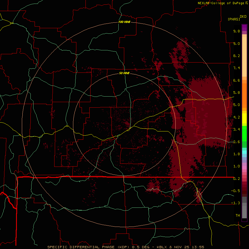Screen dimensions: 249x249
Task: Click the 5.0 scale value
Action: (237, 105)
